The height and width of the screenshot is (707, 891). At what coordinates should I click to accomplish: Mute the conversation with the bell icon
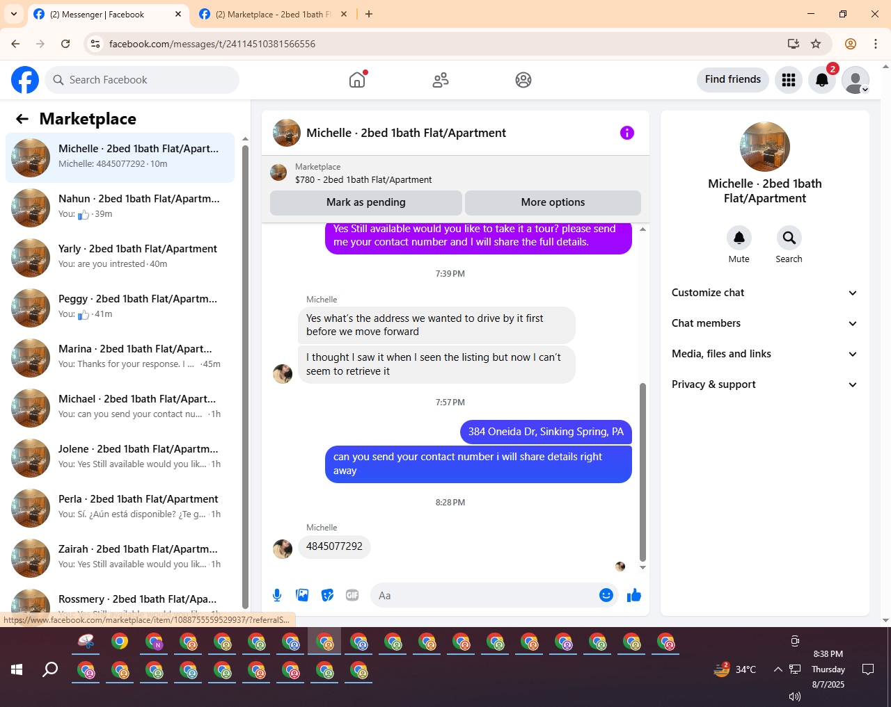tap(739, 238)
